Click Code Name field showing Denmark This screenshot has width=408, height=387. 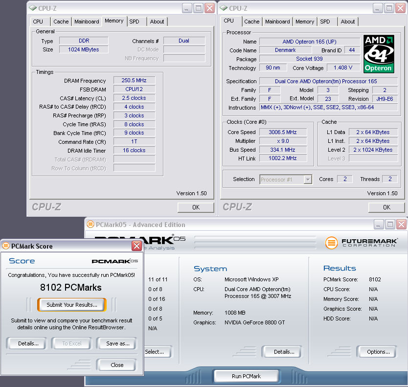pos(285,50)
